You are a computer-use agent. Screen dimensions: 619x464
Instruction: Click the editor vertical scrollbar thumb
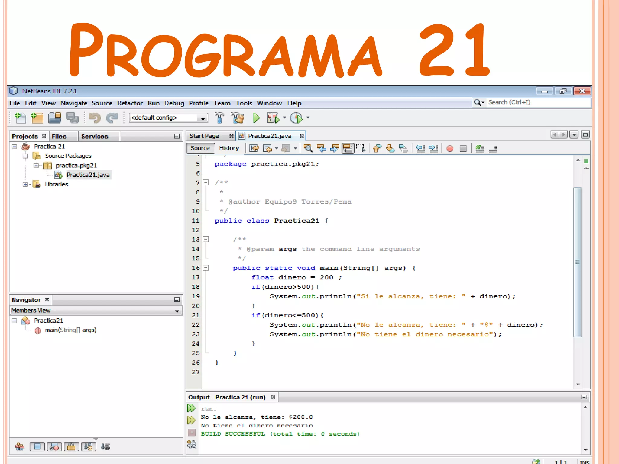click(578, 262)
